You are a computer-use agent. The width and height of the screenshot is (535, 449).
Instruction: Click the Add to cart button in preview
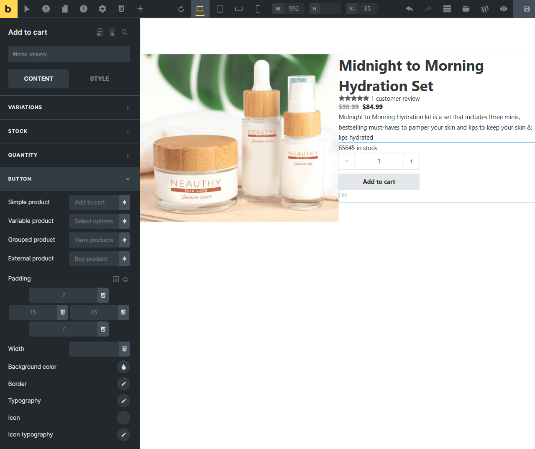379,182
